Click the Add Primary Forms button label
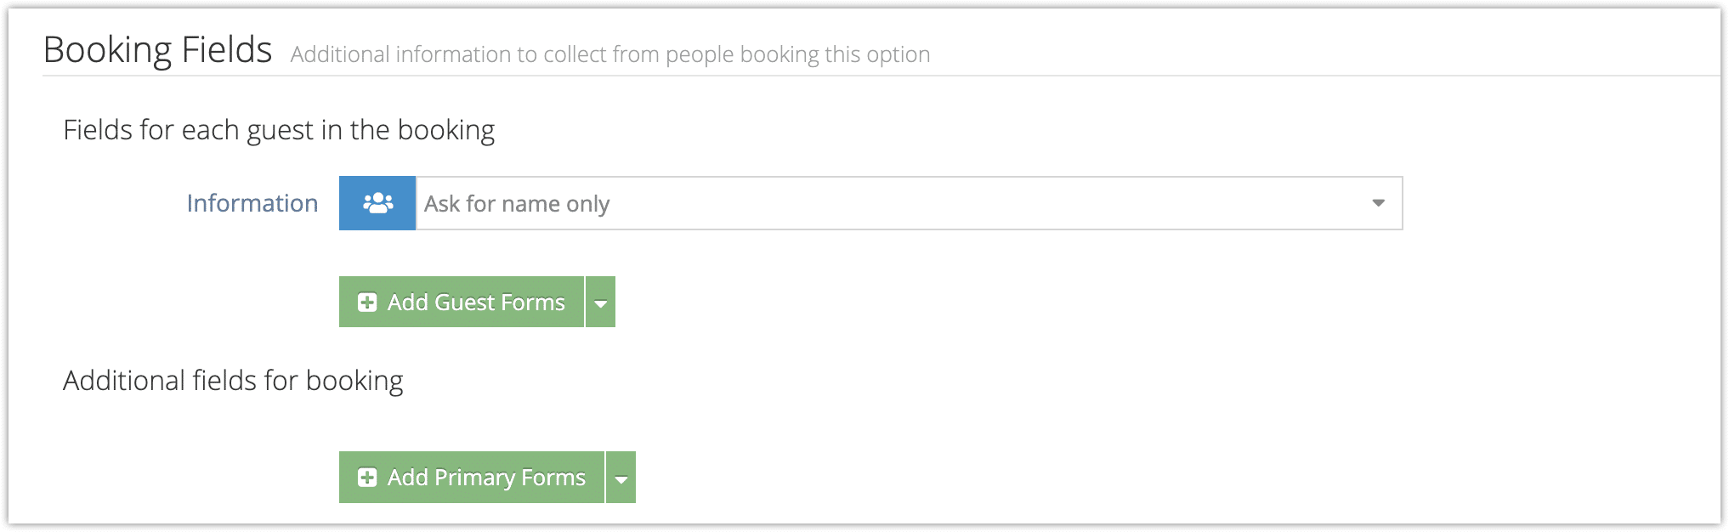This screenshot has height=532, width=1729. pos(486,478)
